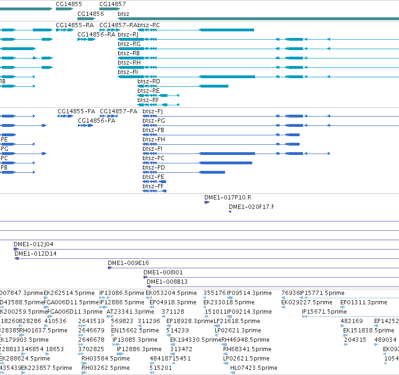Open the CG14856 gene feature label
This screenshot has height=375, width=399.
(90, 14)
